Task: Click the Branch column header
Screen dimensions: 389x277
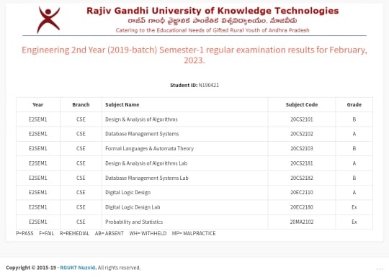Action: [x=81, y=104]
